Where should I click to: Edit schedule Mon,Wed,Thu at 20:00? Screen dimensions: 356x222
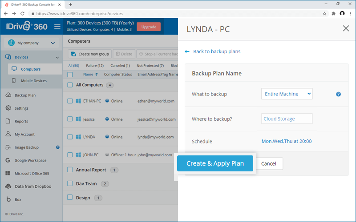click(x=287, y=141)
